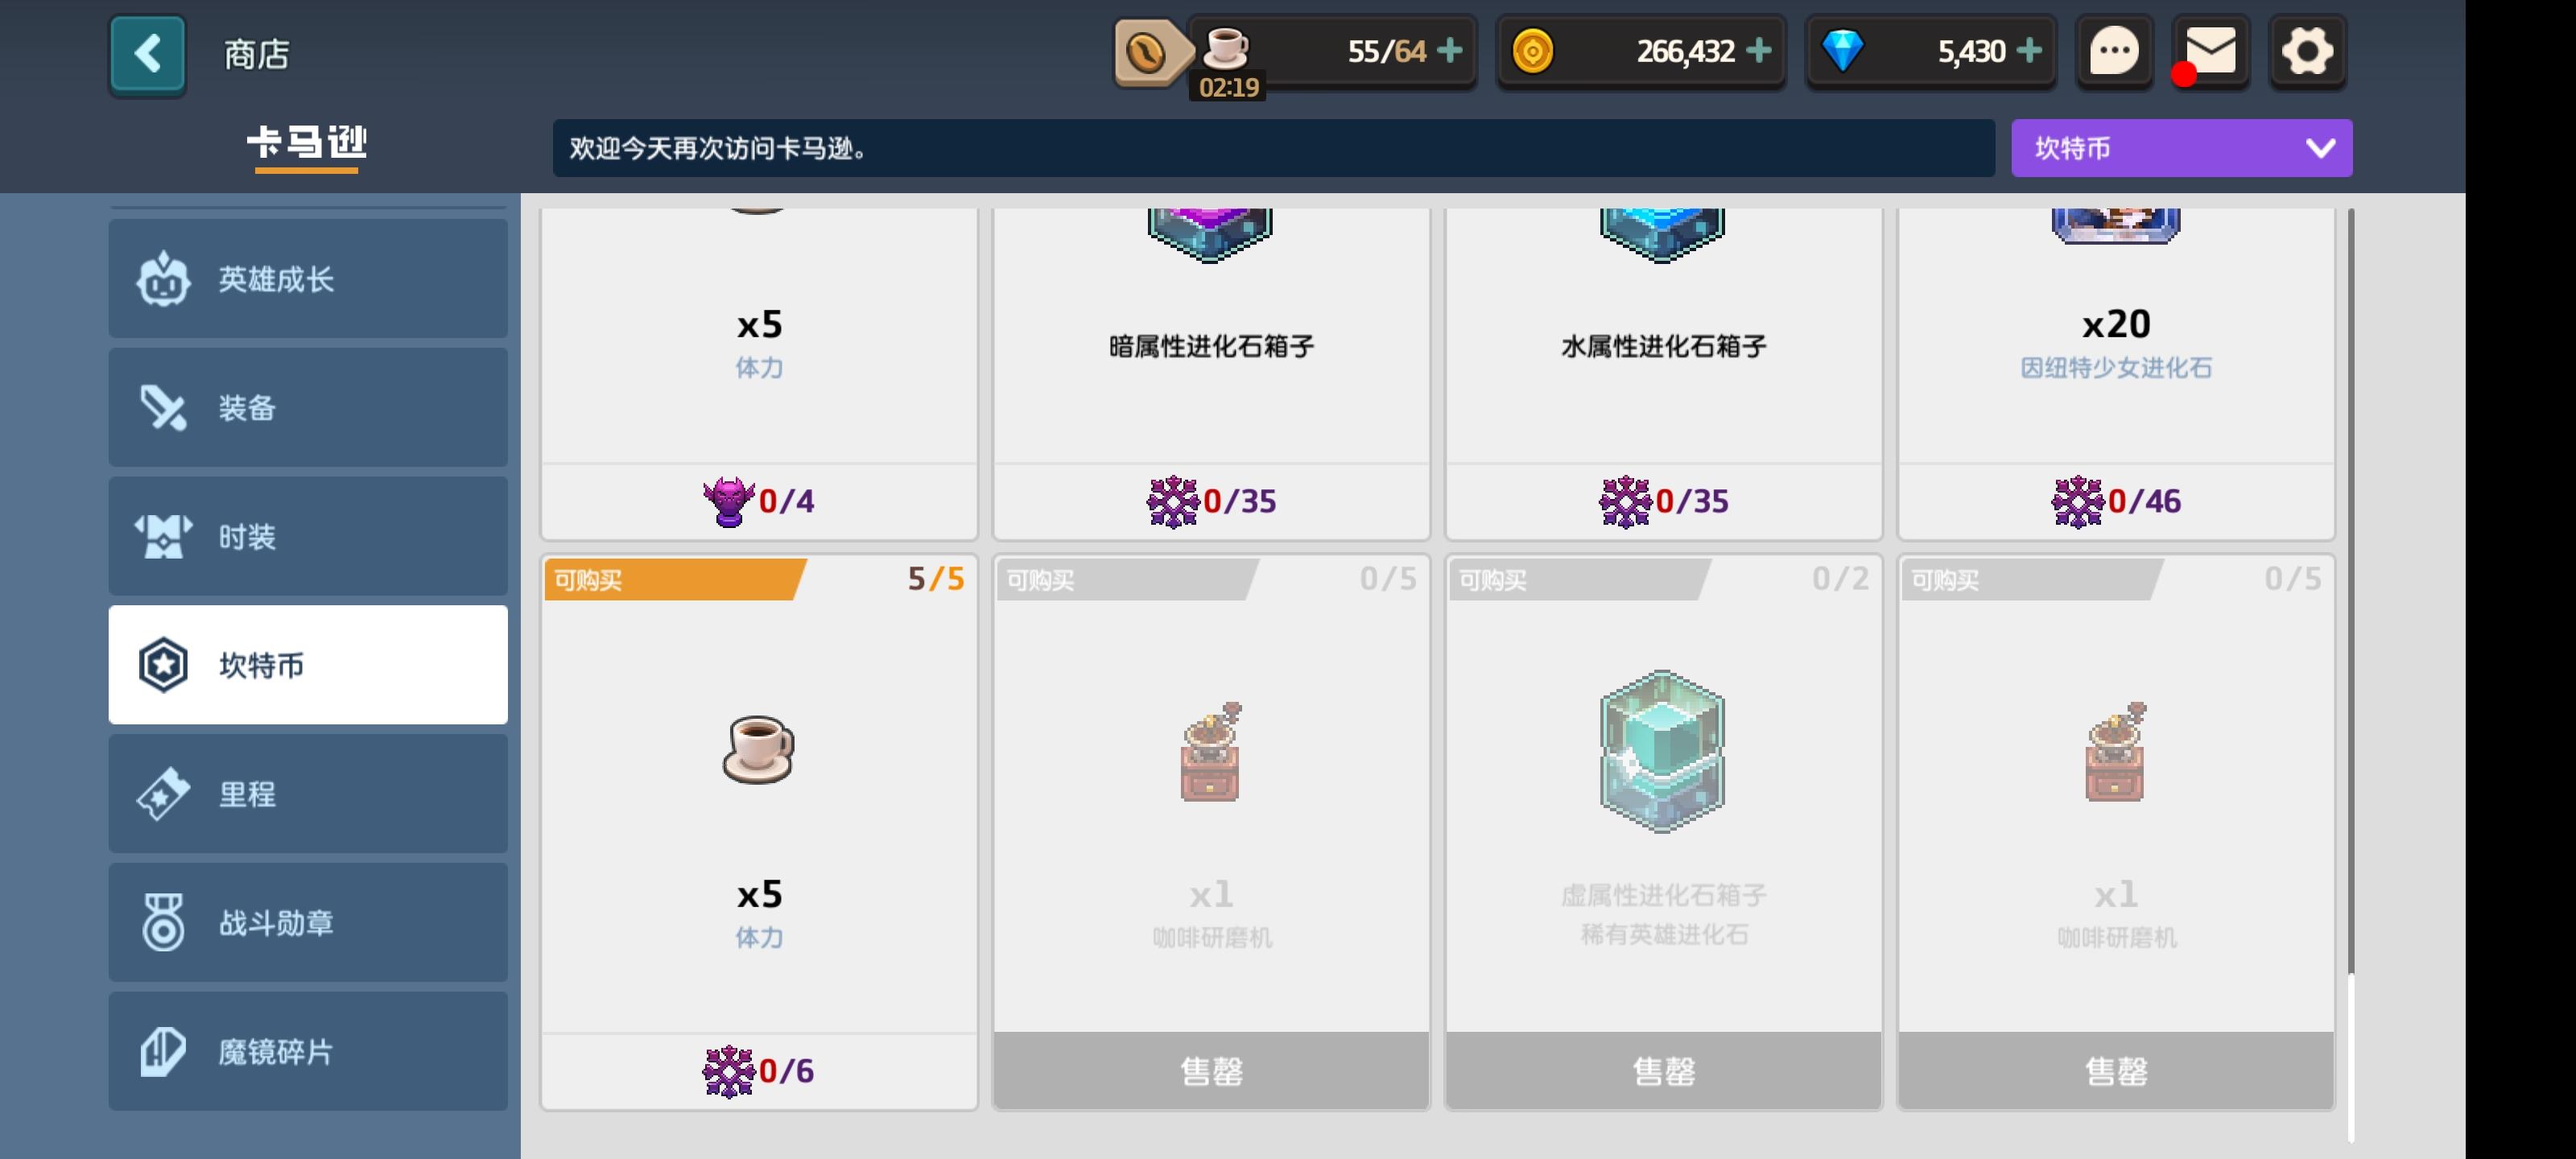This screenshot has width=2576, height=1159.
Task: Click the 售罄 button under 虚属性进化石箱子
Action: [x=1663, y=1071]
